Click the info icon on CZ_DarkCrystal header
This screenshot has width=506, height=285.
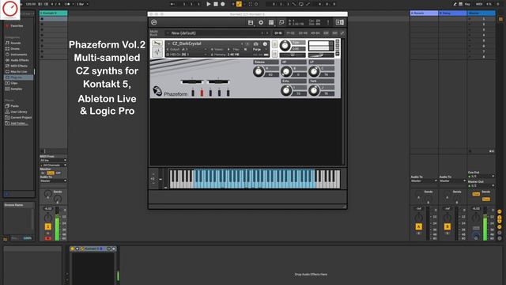click(265, 44)
